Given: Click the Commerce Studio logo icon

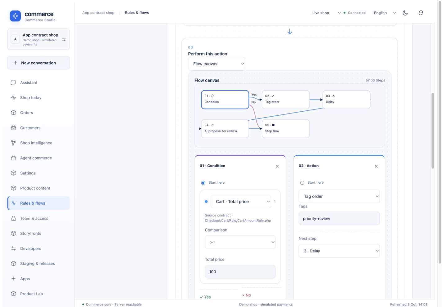Looking at the screenshot, I should 15,16.
